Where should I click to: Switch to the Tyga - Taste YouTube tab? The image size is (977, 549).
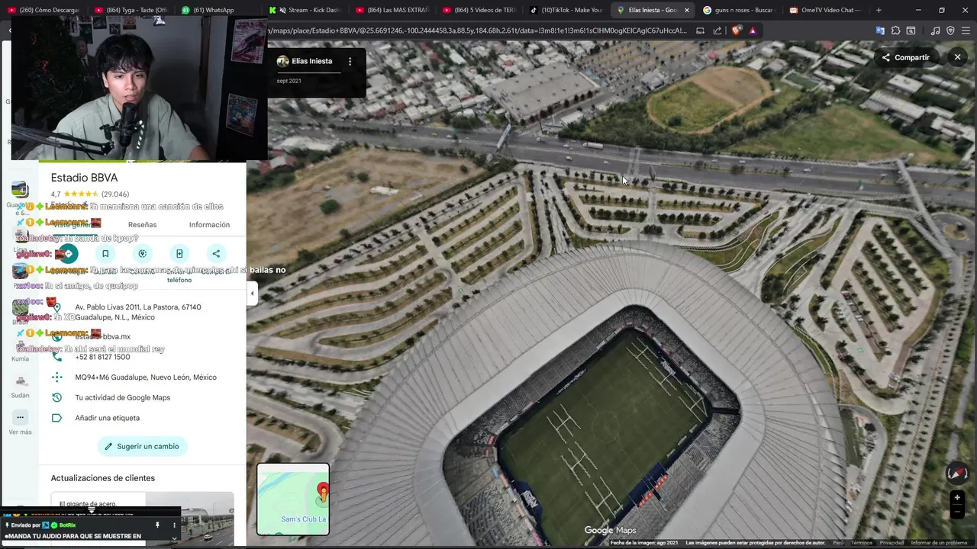pos(132,10)
